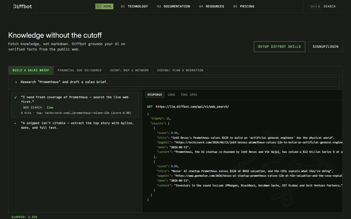Select the Financial Due Diligence tab

(80, 70)
